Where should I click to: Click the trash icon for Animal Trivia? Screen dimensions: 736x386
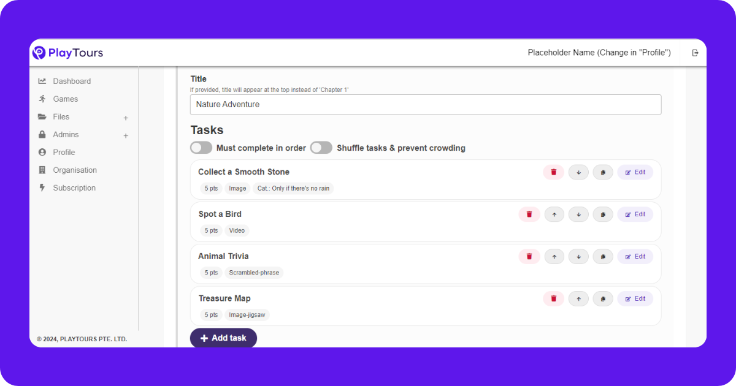[529, 257]
